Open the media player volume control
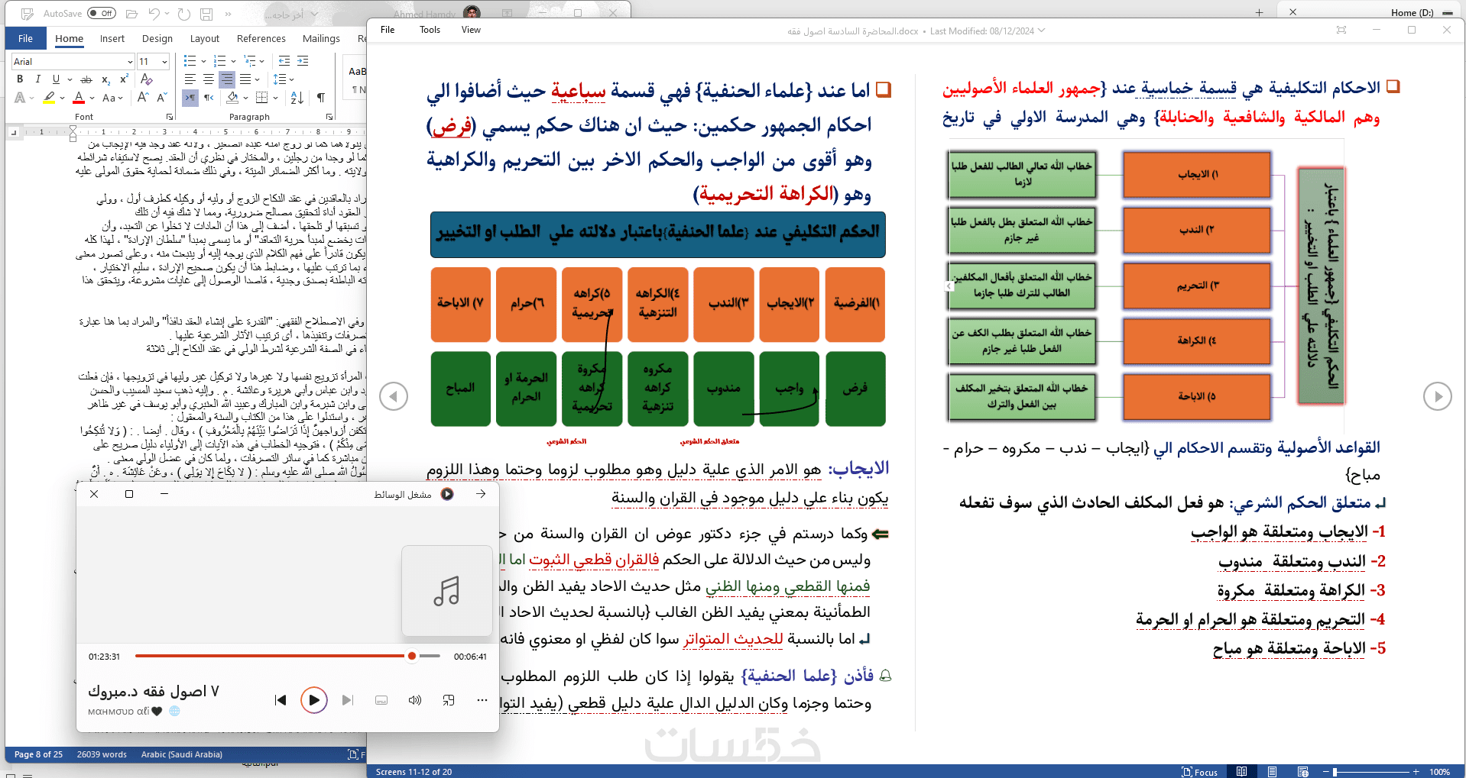Image resolution: width=1466 pixels, height=778 pixels. (x=415, y=700)
